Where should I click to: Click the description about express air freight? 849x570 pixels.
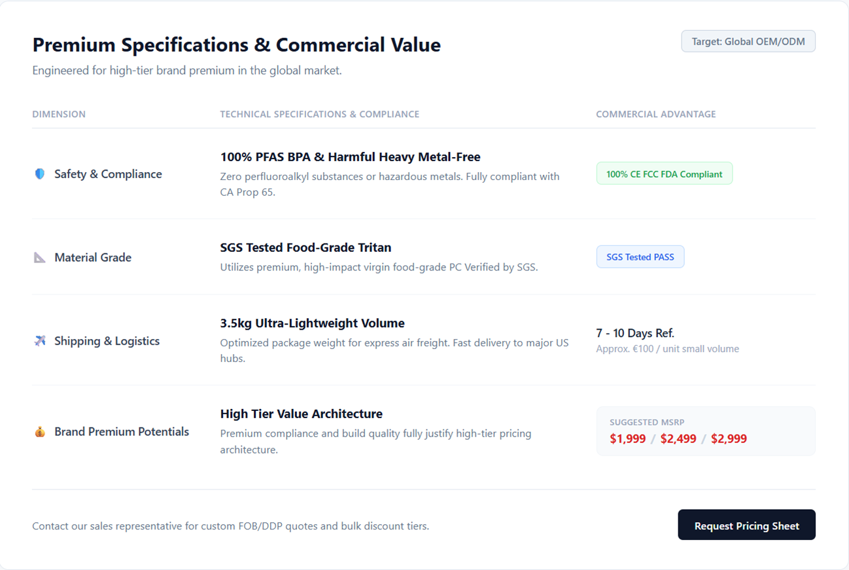pyautogui.click(x=394, y=351)
